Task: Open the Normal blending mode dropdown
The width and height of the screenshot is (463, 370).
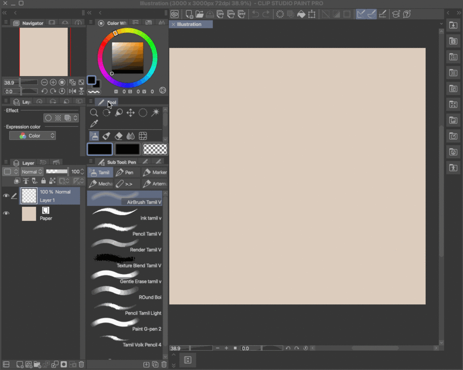Action: (x=32, y=172)
